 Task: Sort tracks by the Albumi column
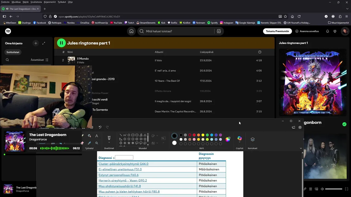point(159,52)
